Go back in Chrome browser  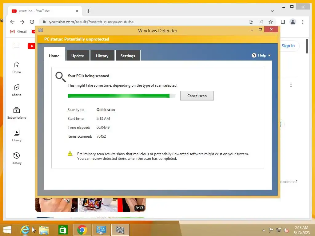tap(12, 22)
